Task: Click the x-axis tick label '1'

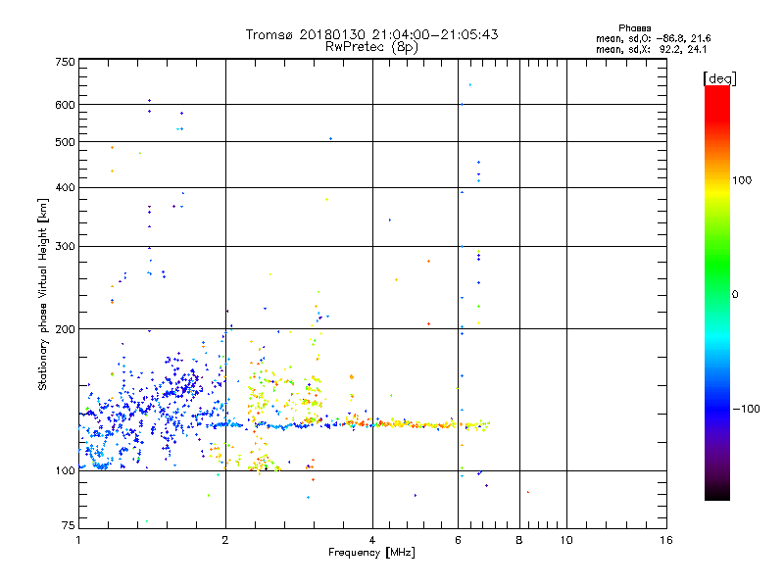Action: (x=78, y=540)
